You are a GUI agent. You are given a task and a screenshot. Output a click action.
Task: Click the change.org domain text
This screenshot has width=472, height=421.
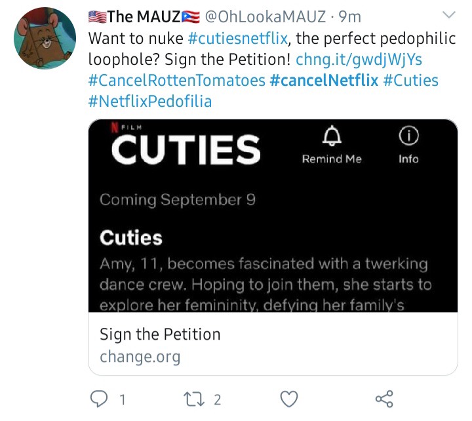pyautogui.click(x=140, y=357)
